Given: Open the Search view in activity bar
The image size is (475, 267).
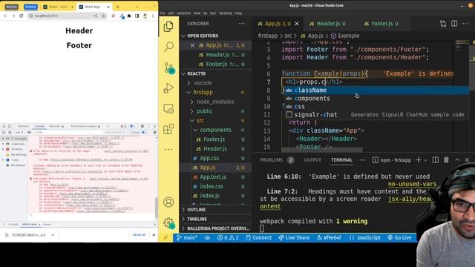Looking at the screenshot, I should tap(168, 47).
